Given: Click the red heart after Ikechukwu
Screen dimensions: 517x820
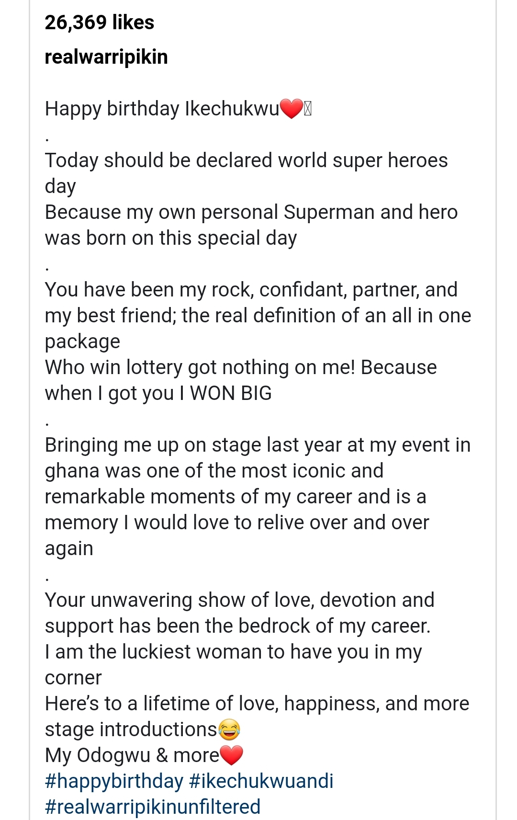Looking at the screenshot, I should [291, 109].
